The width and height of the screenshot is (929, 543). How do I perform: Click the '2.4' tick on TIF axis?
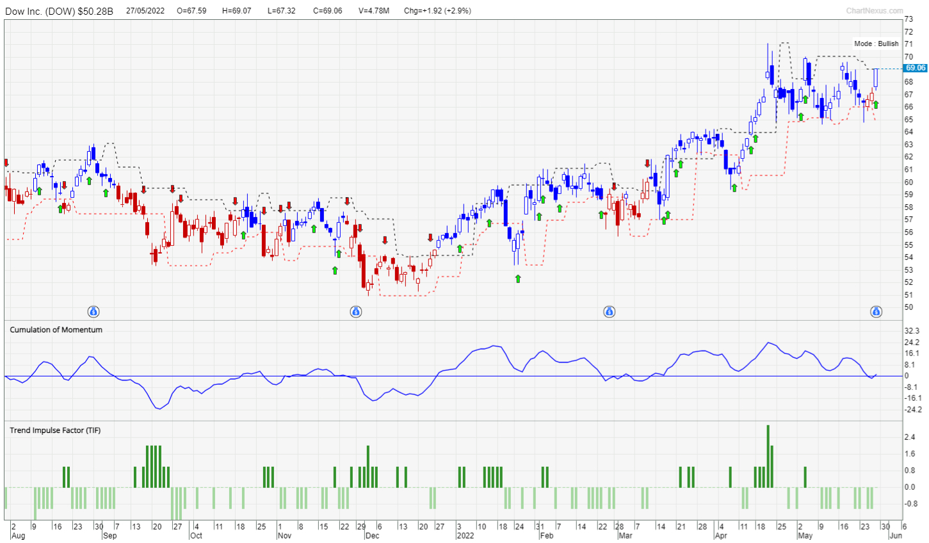coord(910,437)
